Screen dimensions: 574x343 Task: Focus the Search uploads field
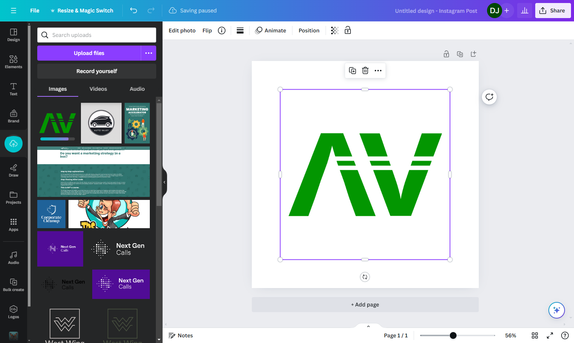click(97, 35)
